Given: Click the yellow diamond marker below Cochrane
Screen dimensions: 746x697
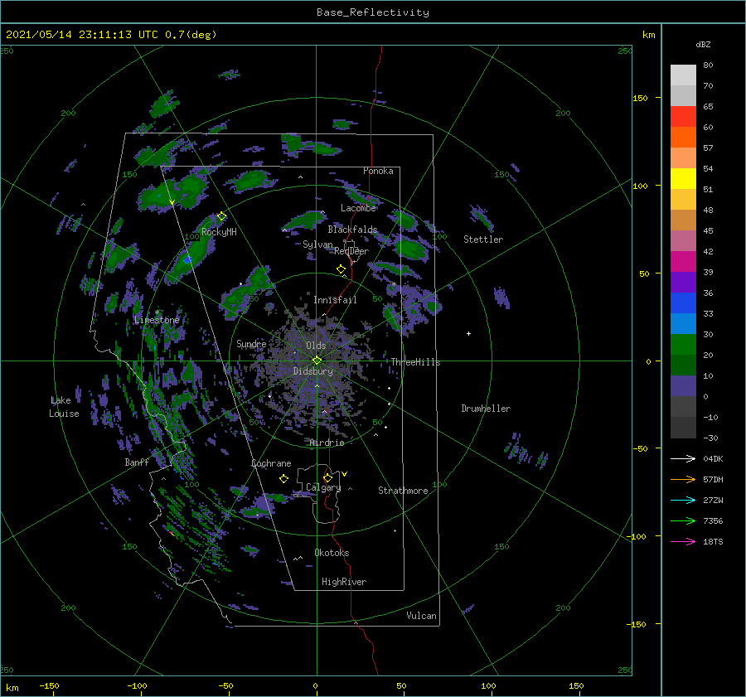Looking at the screenshot, I should 283,479.
